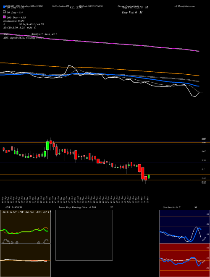The width and height of the screenshot is (210, 277).
Task: Click the 'Stochastics & R' panel heading
Action: point(171,207)
